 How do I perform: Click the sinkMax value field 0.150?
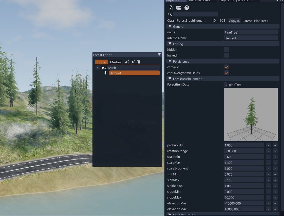(244, 180)
